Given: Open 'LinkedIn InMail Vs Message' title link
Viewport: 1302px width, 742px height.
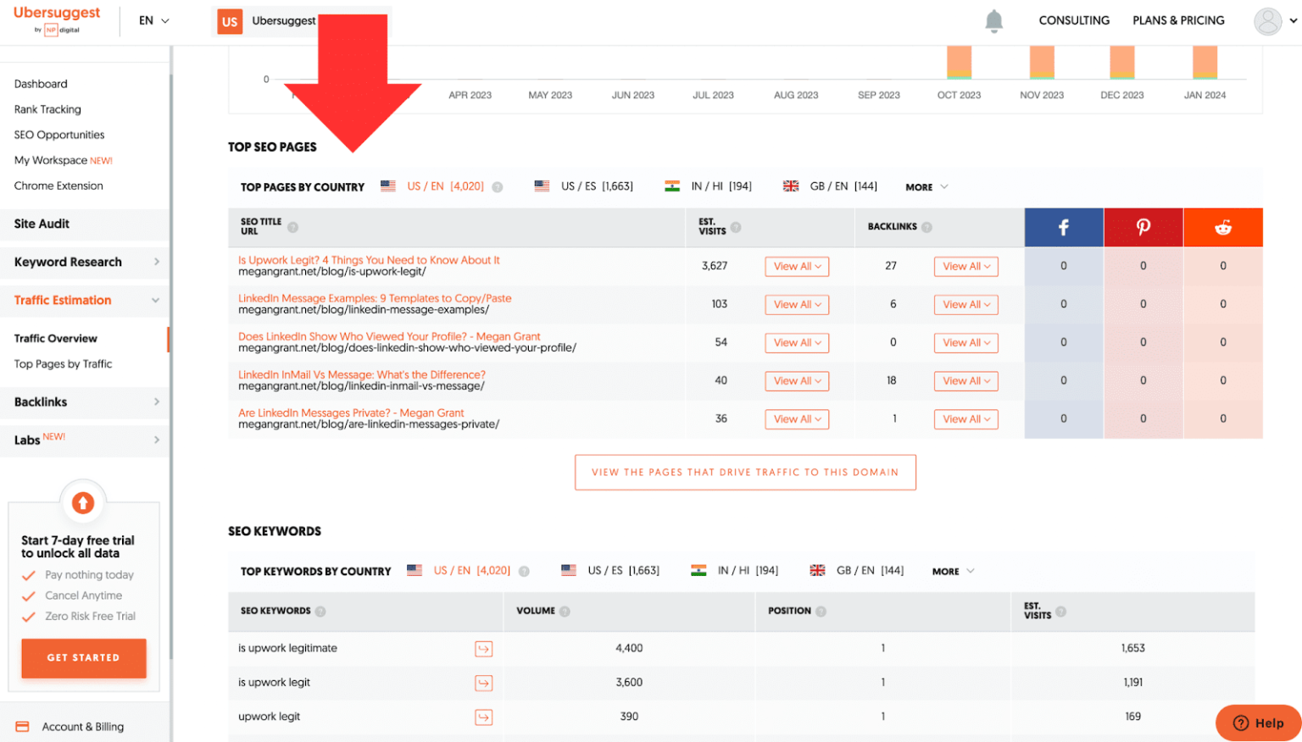Looking at the screenshot, I should 362,374.
